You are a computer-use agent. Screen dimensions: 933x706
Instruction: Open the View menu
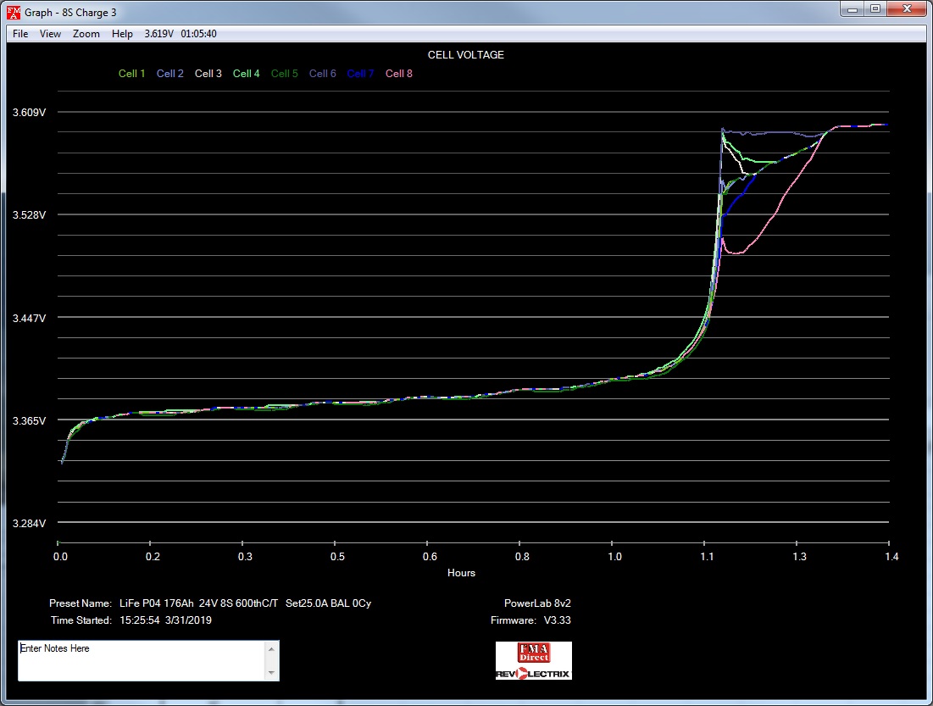point(51,34)
